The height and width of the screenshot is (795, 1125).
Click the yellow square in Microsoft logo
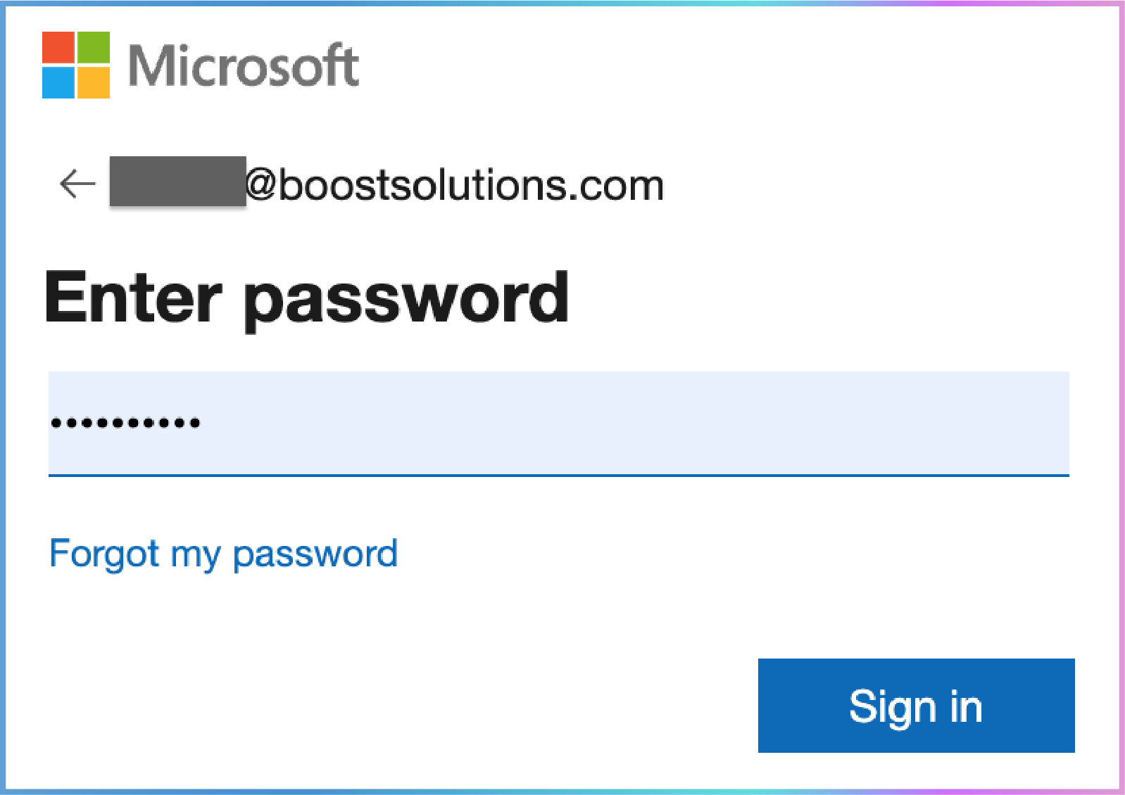[x=94, y=83]
